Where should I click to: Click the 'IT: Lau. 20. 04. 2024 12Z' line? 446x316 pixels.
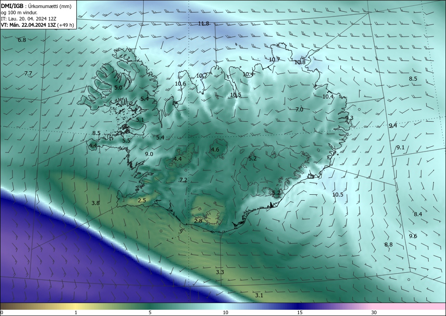point(29,19)
